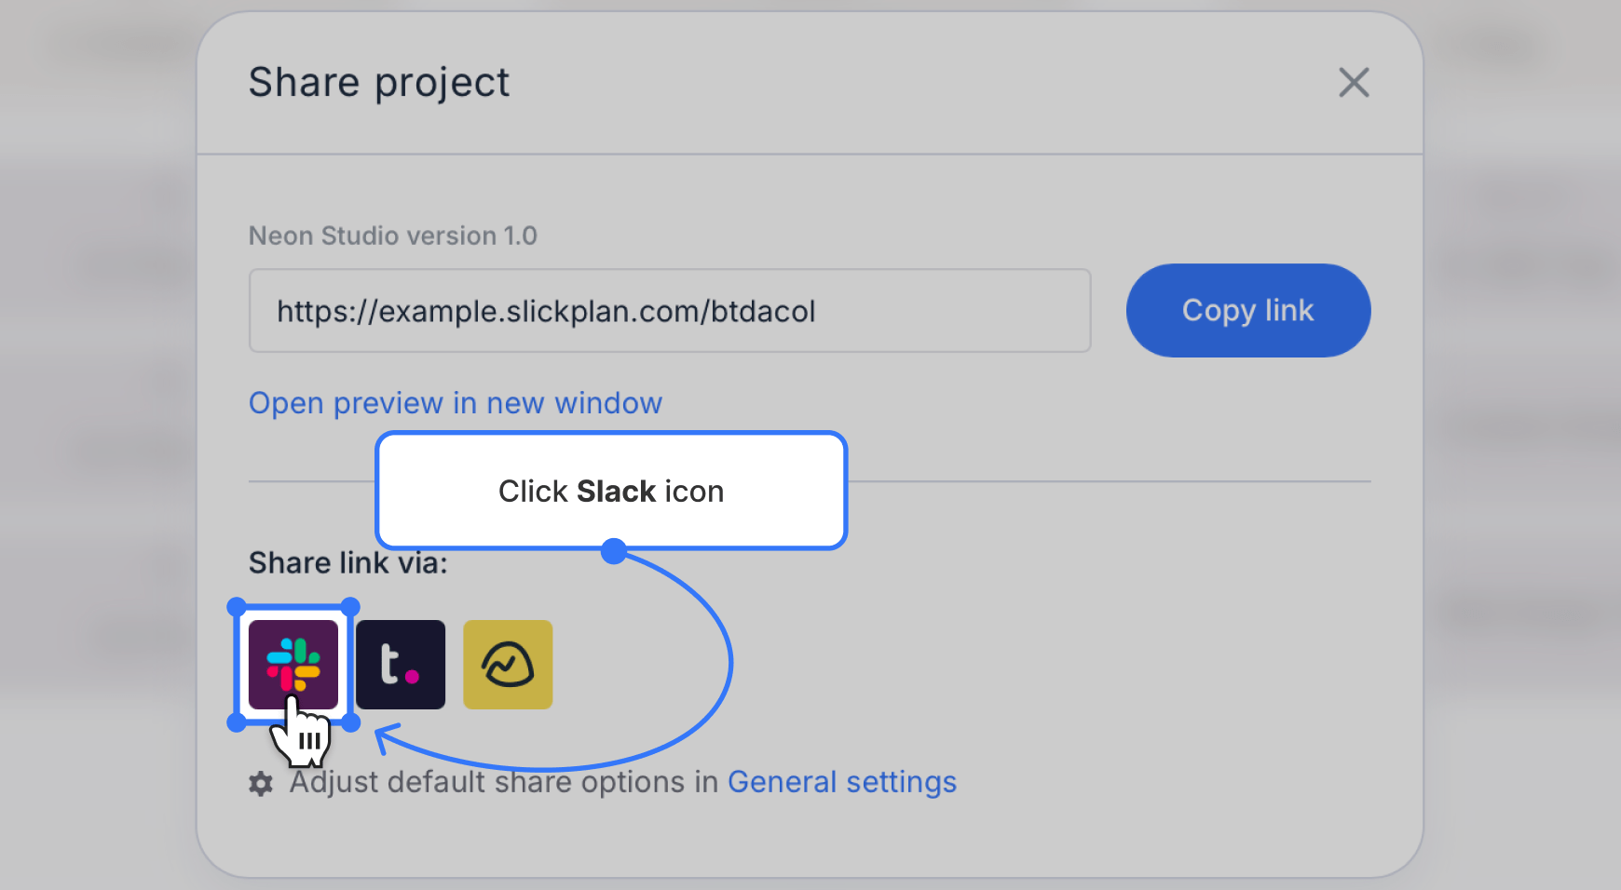Click the Neon Studio version 1.0 label

[x=392, y=236]
